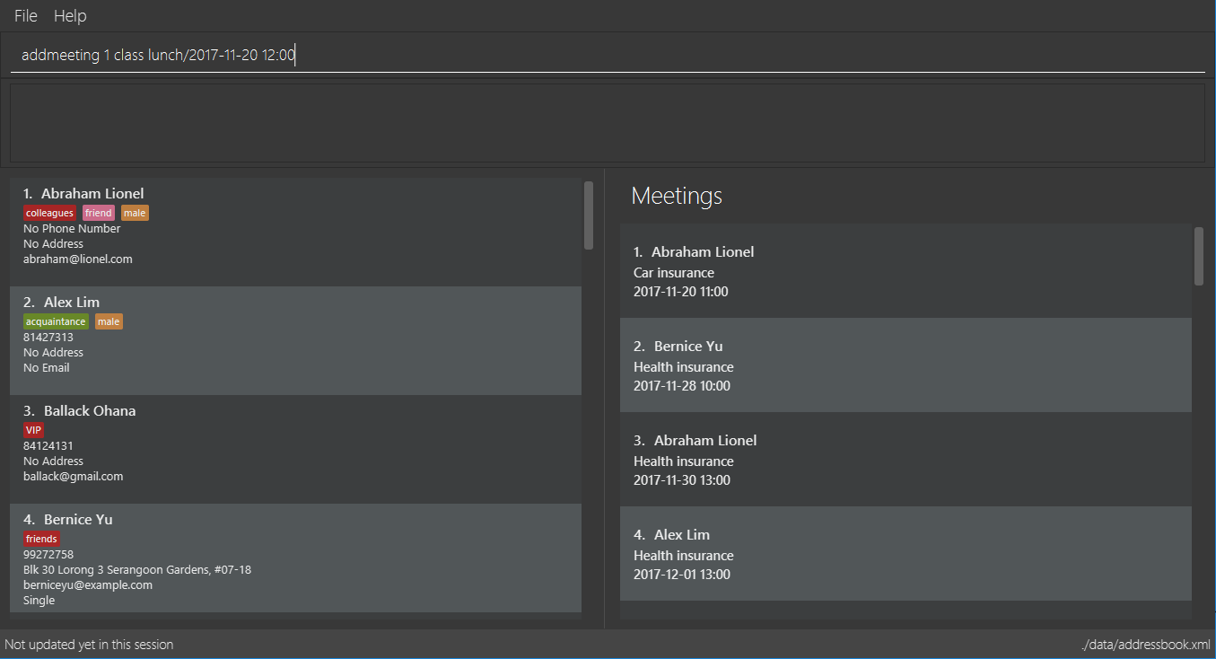Screen dimensions: 1216x659
Task: Select the meeting 4 Alex Lim entry
Action: (x=905, y=553)
